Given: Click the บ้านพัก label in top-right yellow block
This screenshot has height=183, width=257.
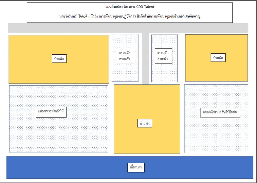Looking at the screenshot, I should (x=218, y=58).
